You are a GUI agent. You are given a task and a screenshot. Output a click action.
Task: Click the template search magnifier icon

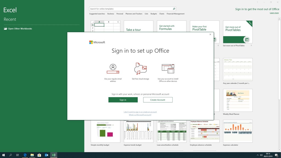pos(174,9)
